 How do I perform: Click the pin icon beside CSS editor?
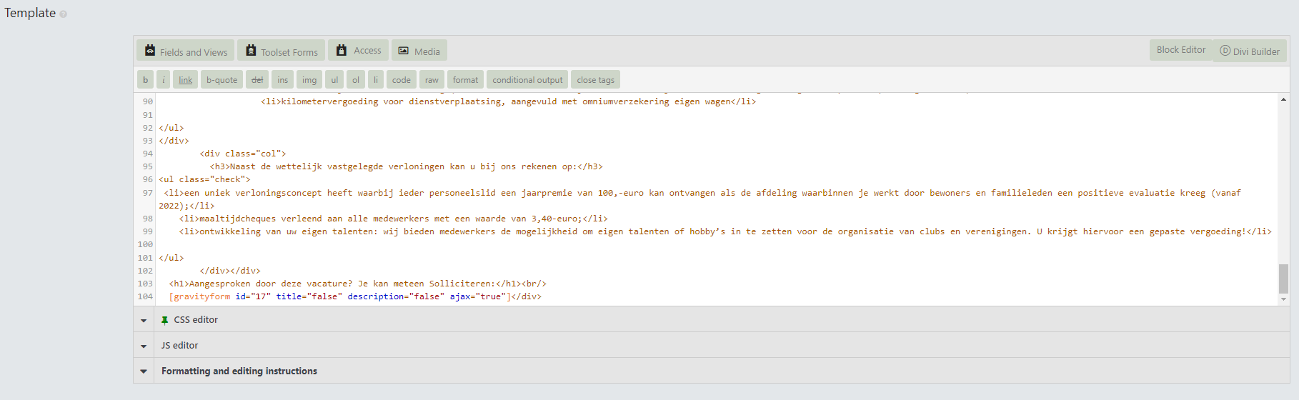pos(165,320)
